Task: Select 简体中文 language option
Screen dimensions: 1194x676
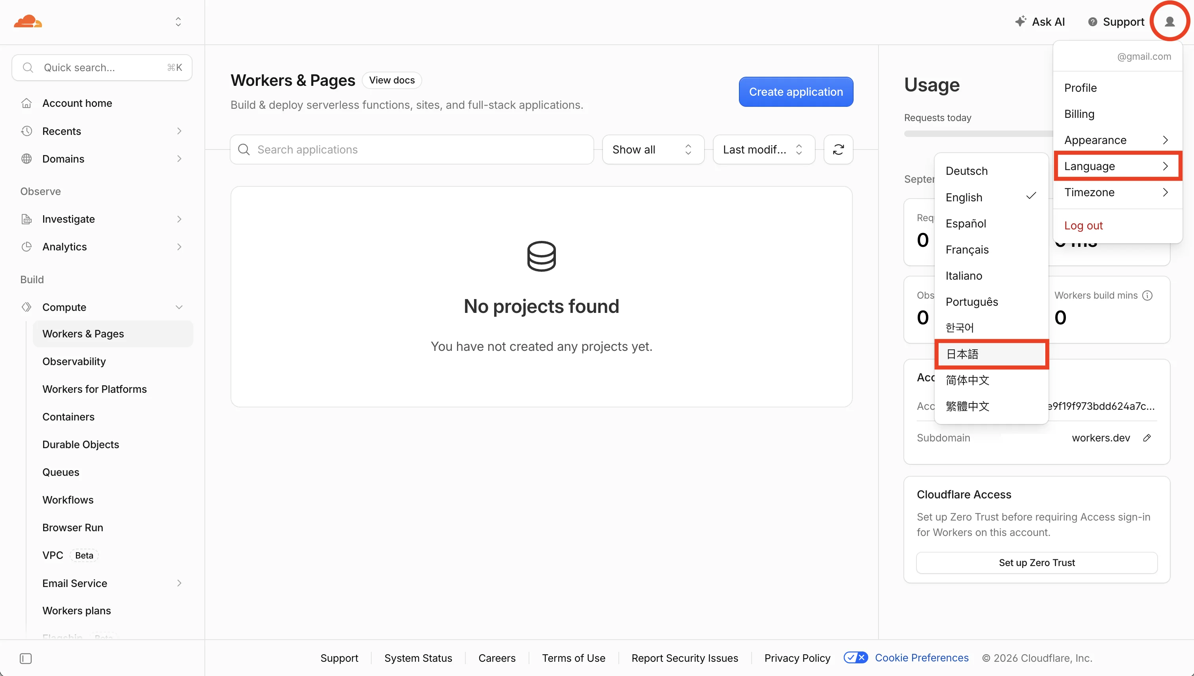Action: [991, 380]
